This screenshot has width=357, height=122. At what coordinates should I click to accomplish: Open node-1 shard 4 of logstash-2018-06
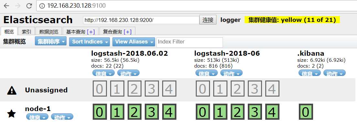coord(272,112)
